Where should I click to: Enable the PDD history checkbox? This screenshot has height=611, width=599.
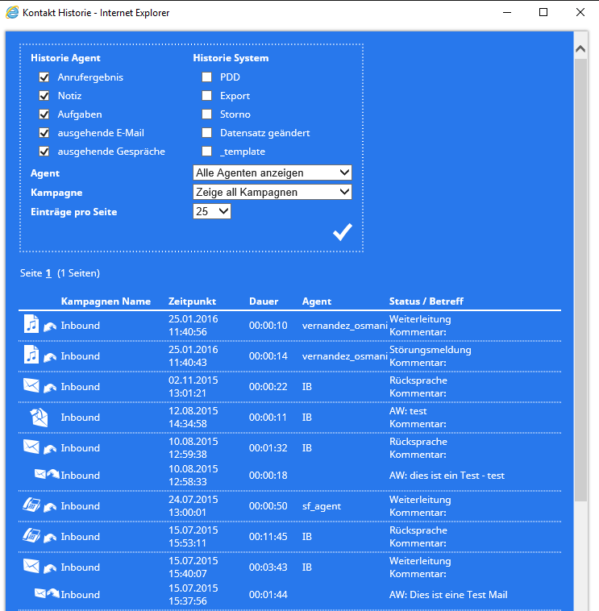(207, 77)
